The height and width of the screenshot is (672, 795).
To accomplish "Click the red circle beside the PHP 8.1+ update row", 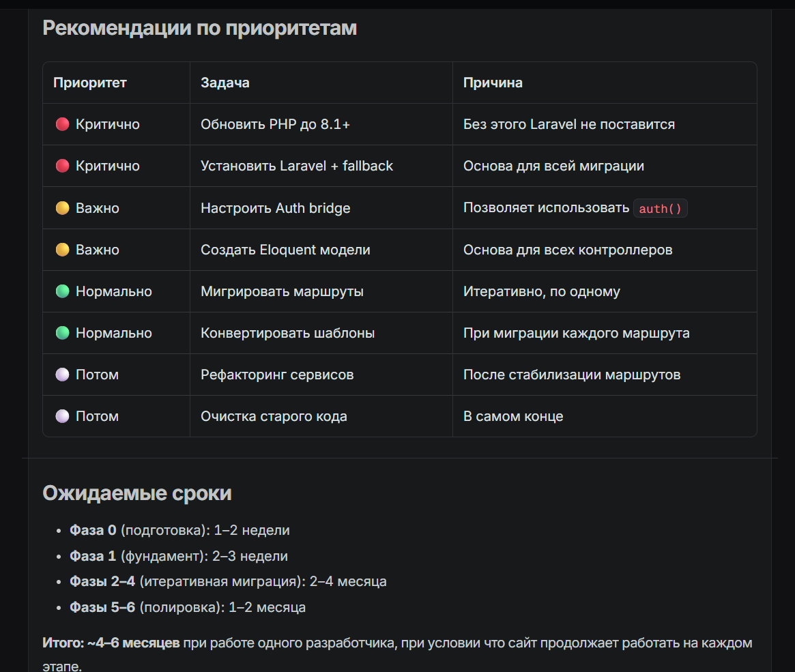I will (63, 125).
